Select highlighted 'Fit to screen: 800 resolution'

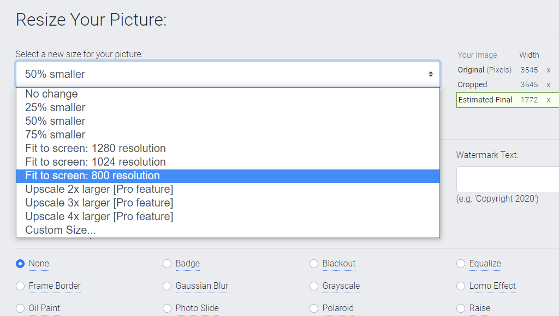click(228, 176)
